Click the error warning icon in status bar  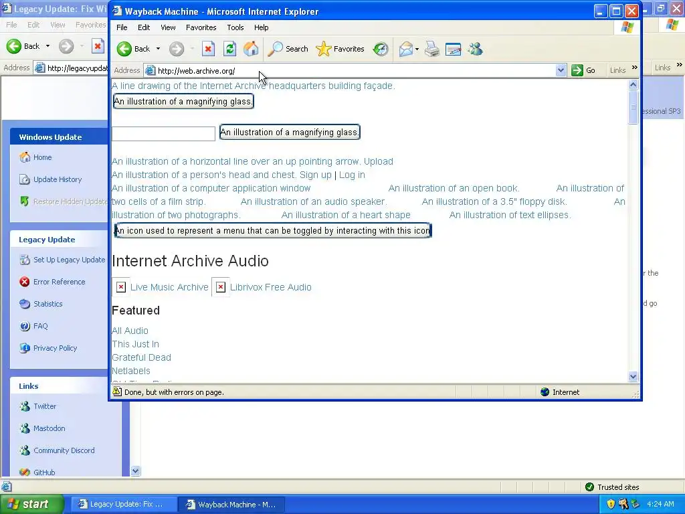point(117,392)
